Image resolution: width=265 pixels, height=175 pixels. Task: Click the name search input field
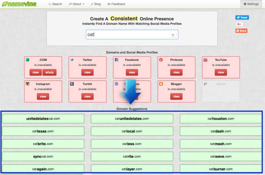pyautogui.click(x=132, y=35)
